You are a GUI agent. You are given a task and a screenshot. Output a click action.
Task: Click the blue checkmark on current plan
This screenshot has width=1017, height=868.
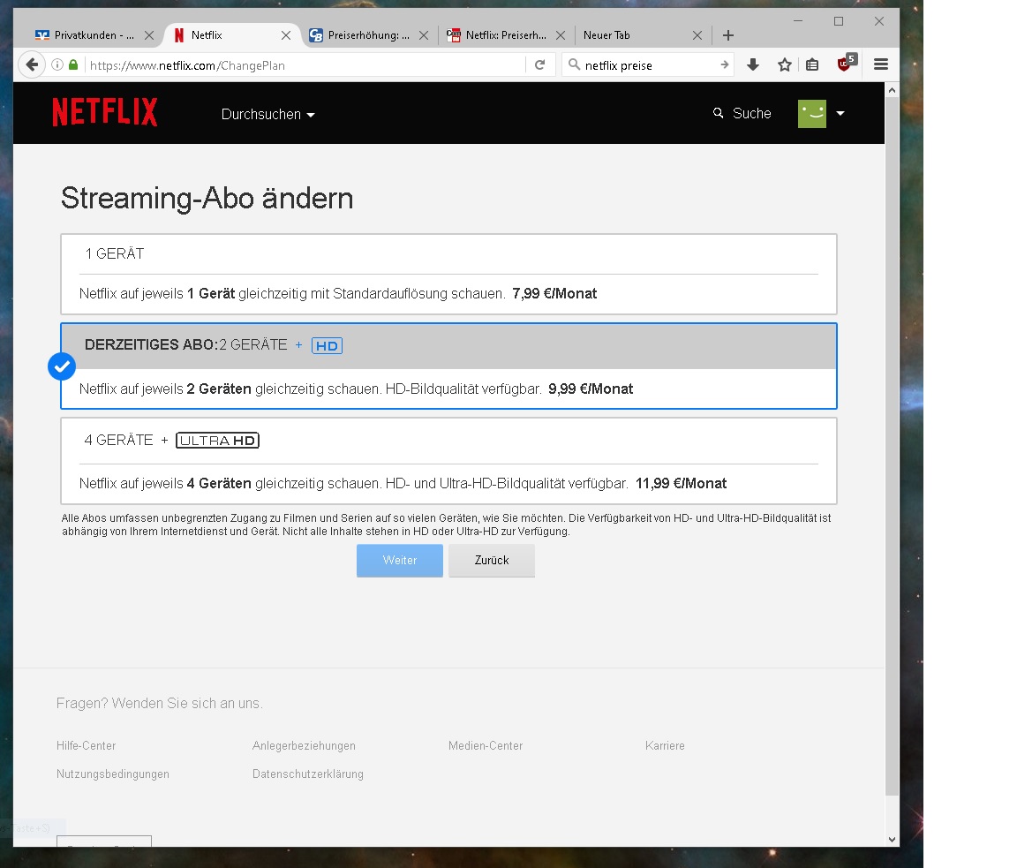(x=62, y=366)
